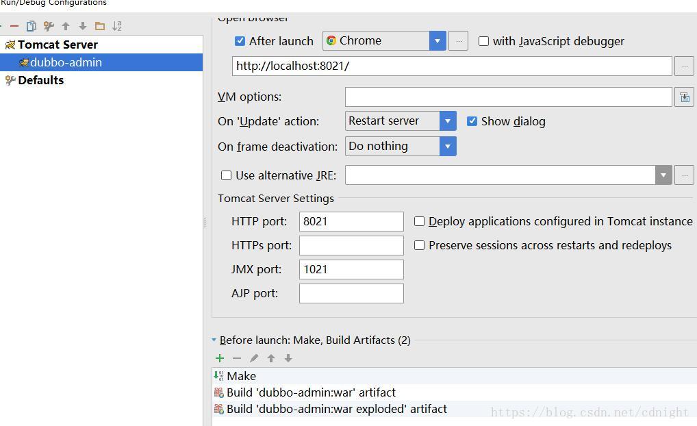Click the HTTPs port field
Viewport: 697px width, 426px height.
tap(351, 245)
